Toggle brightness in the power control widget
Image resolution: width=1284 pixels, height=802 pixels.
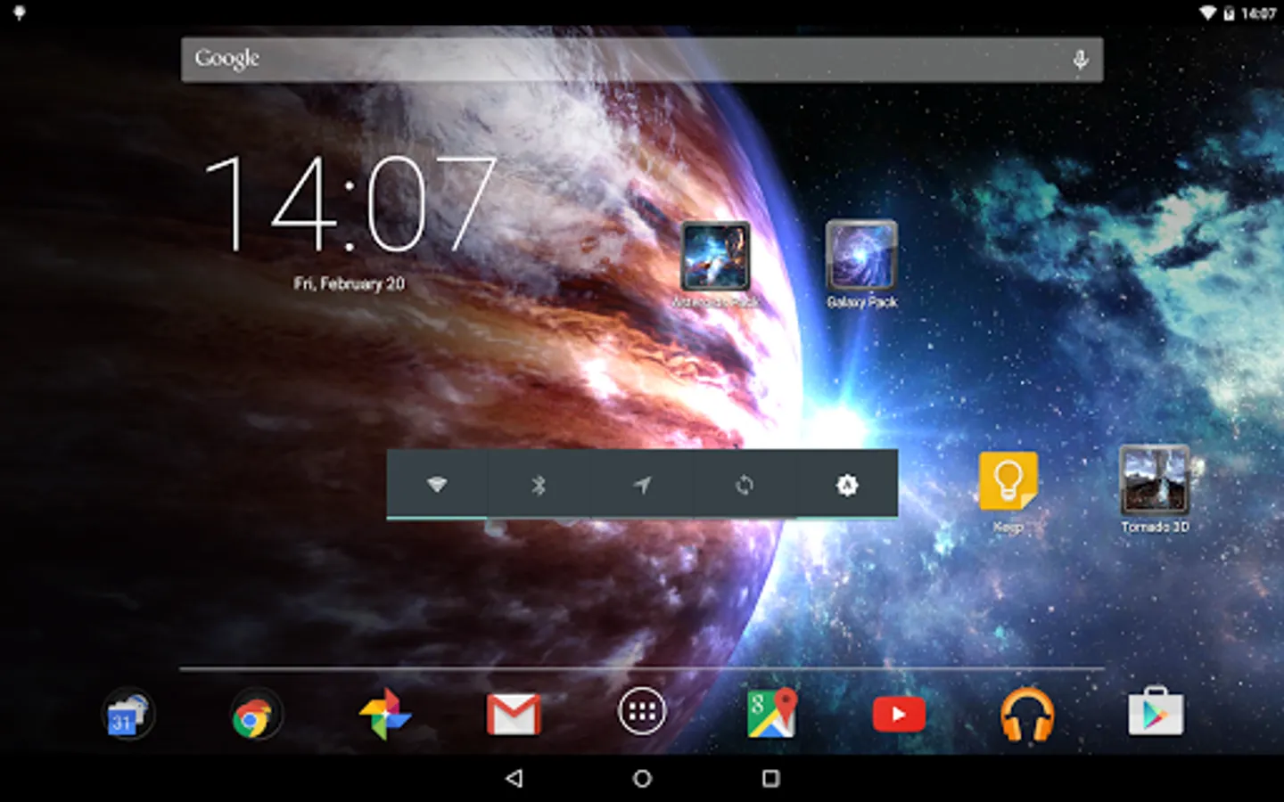coord(847,484)
